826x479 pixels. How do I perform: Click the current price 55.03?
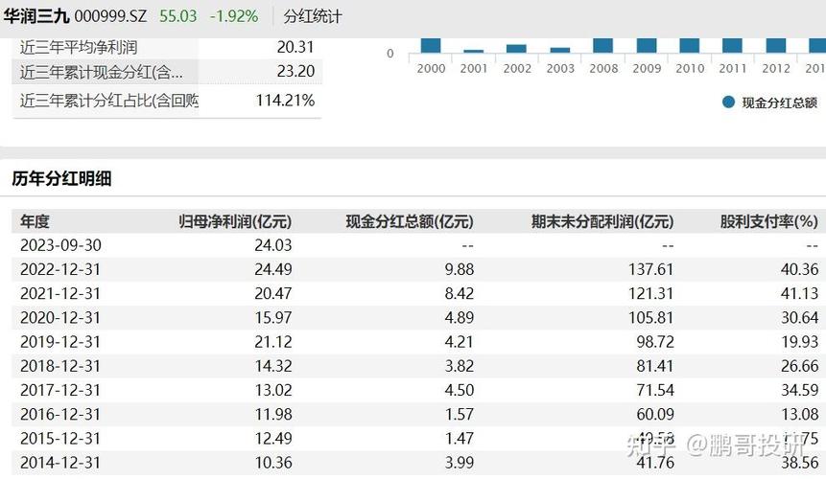[x=177, y=16]
